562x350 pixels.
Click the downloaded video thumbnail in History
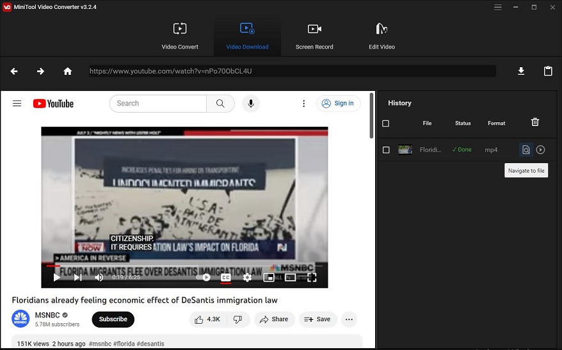click(405, 150)
